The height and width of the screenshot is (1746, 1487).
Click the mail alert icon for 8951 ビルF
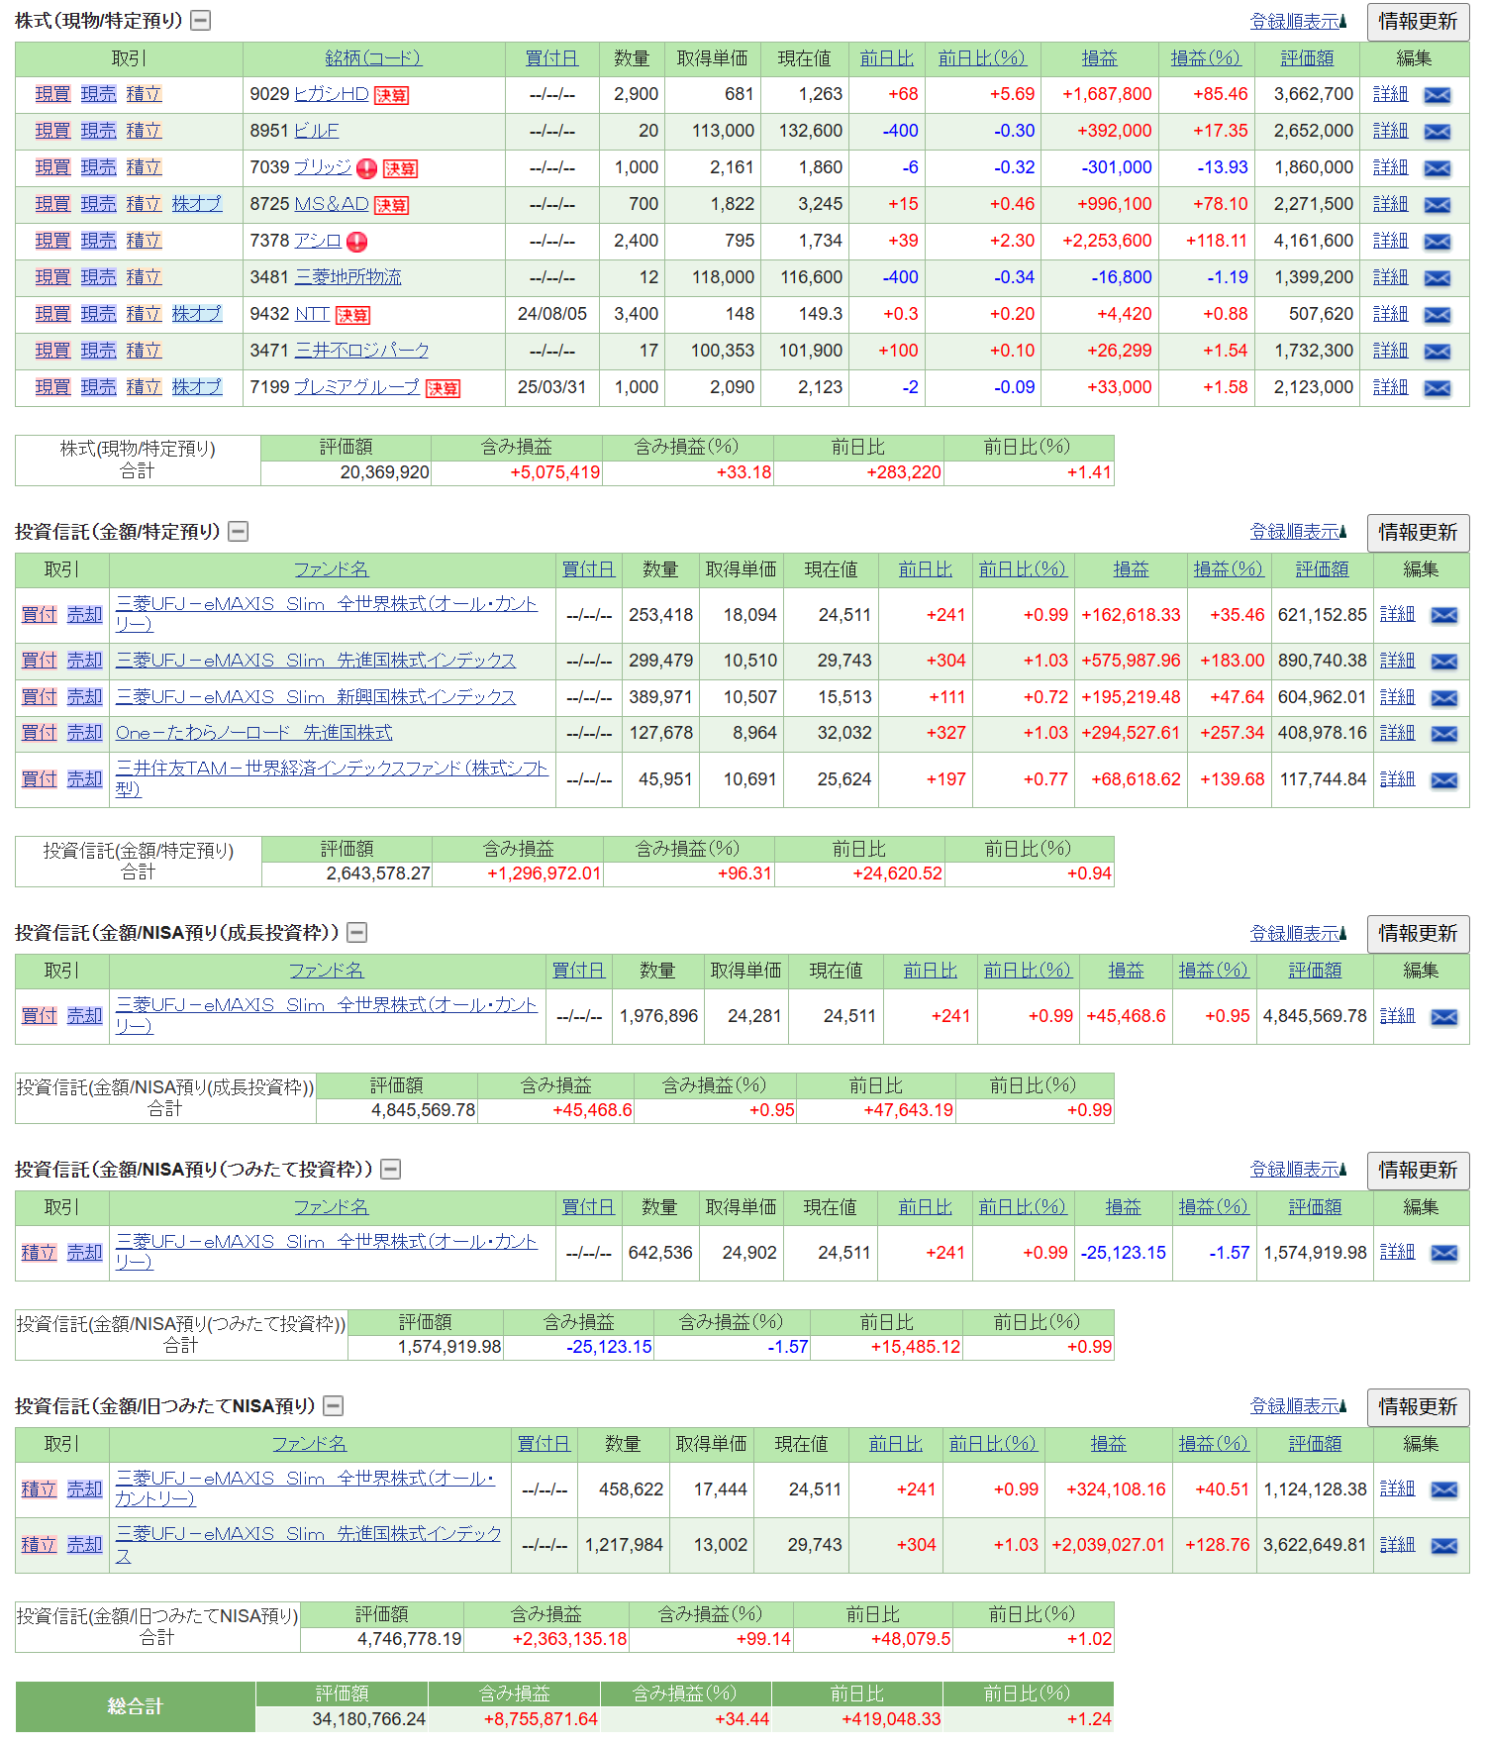pyautogui.click(x=1437, y=132)
